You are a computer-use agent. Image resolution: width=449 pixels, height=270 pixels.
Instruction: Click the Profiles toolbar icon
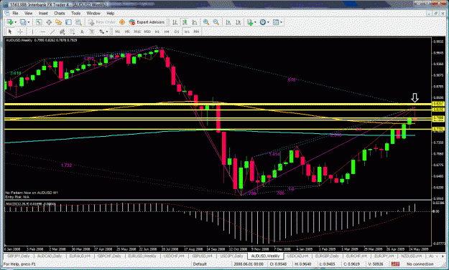[23, 22]
